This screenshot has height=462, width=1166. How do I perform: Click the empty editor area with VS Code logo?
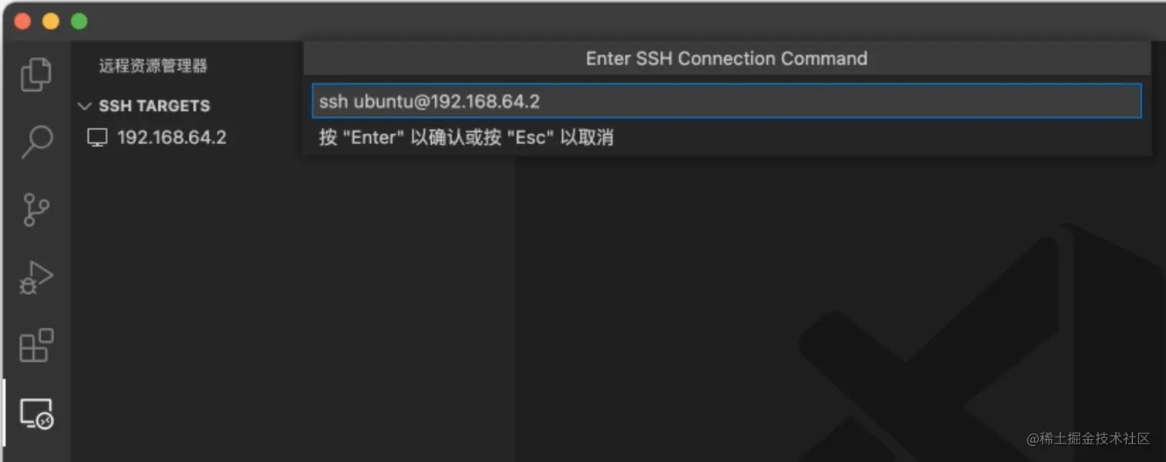[x=841, y=308]
